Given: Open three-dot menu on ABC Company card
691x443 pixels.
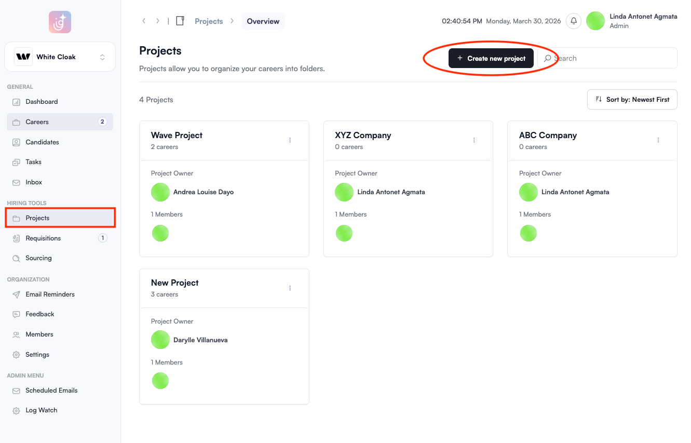Looking at the screenshot, I should (x=658, y=140).
